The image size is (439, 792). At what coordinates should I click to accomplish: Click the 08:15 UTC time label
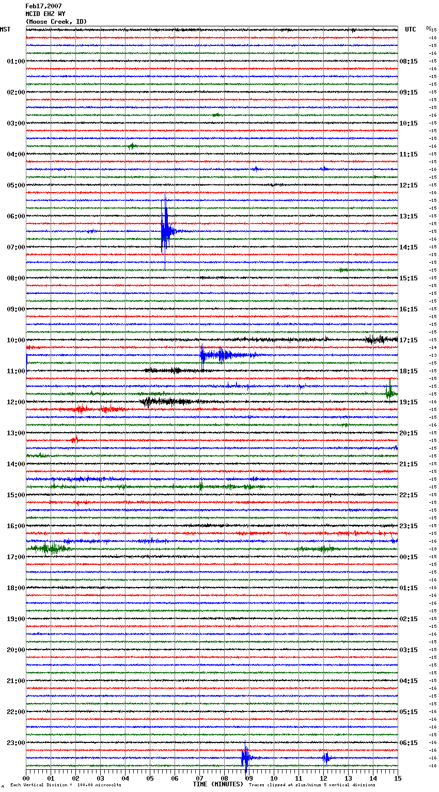point(409,61)
